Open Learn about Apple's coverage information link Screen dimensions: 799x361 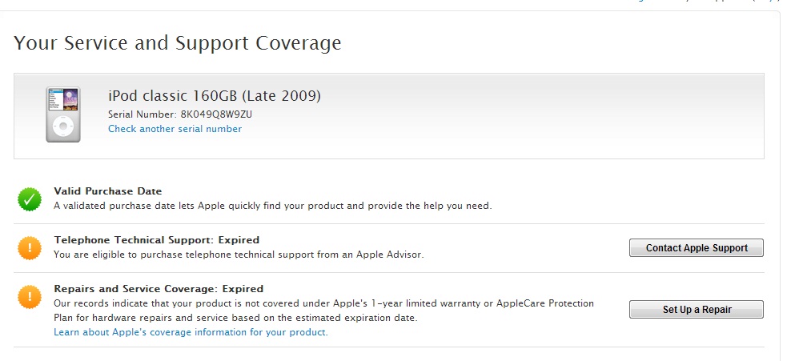click(191, 332)
